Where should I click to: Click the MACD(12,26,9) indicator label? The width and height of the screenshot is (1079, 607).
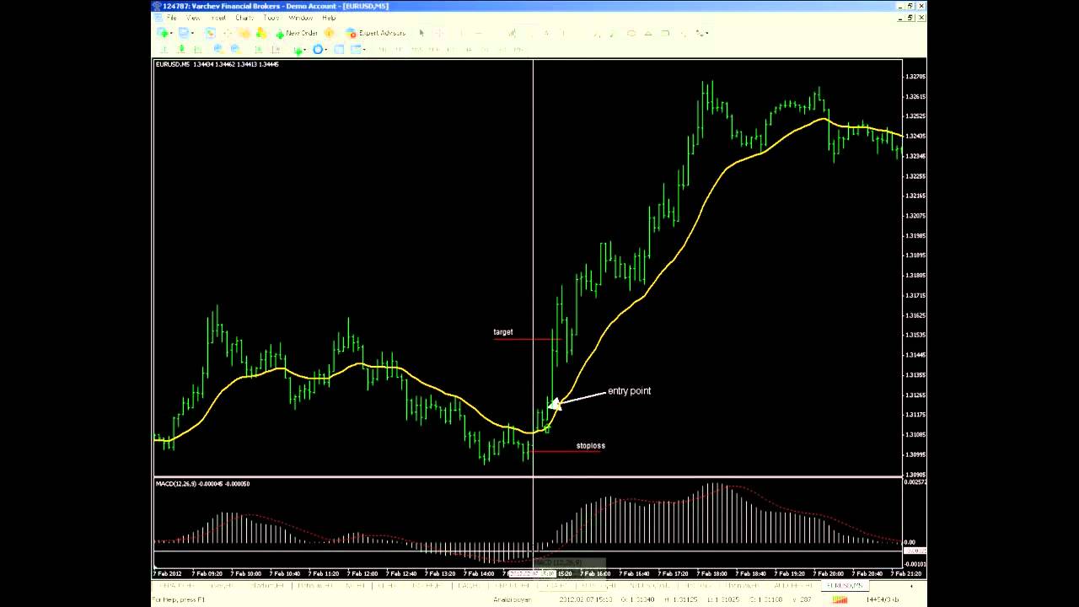[178, 484]
